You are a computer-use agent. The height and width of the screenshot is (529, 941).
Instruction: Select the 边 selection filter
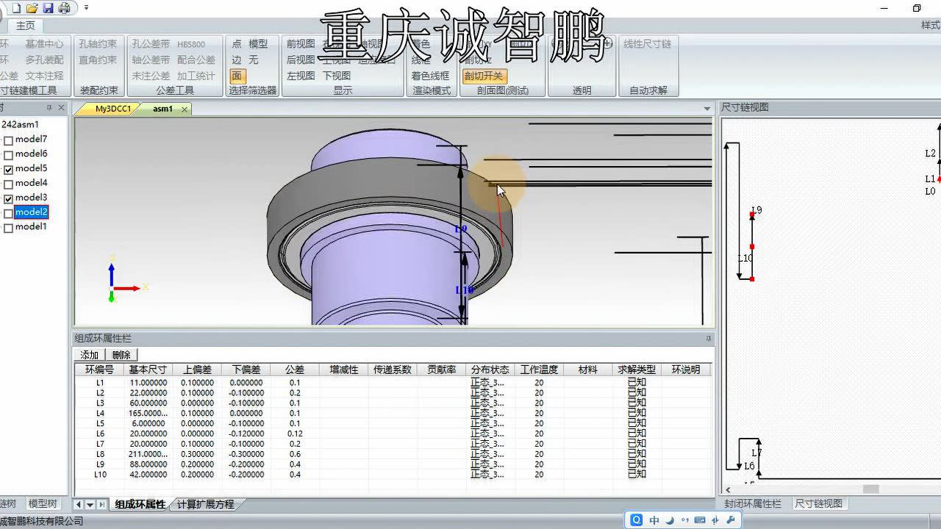237,60
